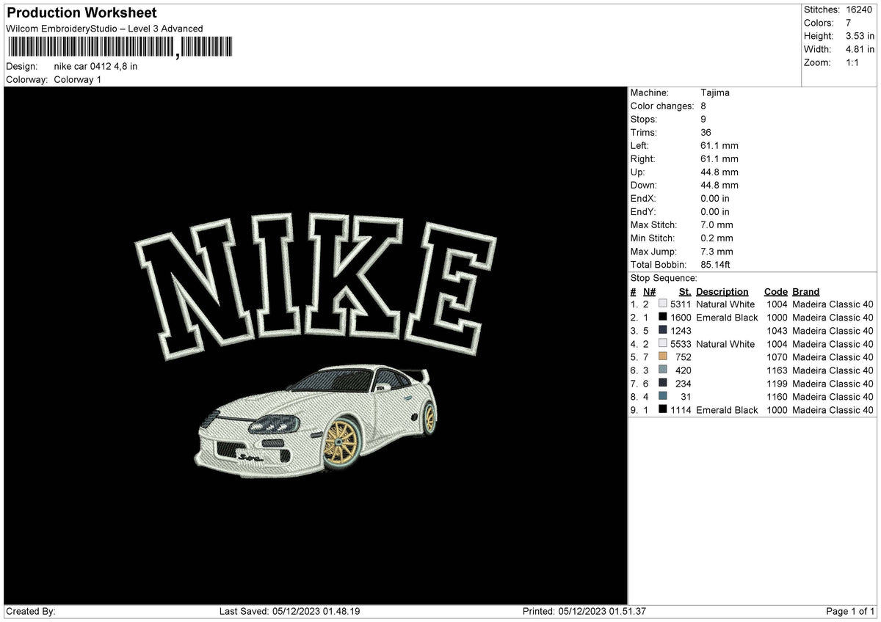
Task: Click the Down measurement 44.8 mm
Action: click(719, 186)
